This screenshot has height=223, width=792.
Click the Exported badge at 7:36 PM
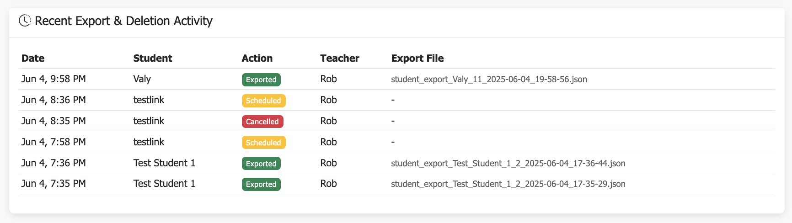(261, 164)
